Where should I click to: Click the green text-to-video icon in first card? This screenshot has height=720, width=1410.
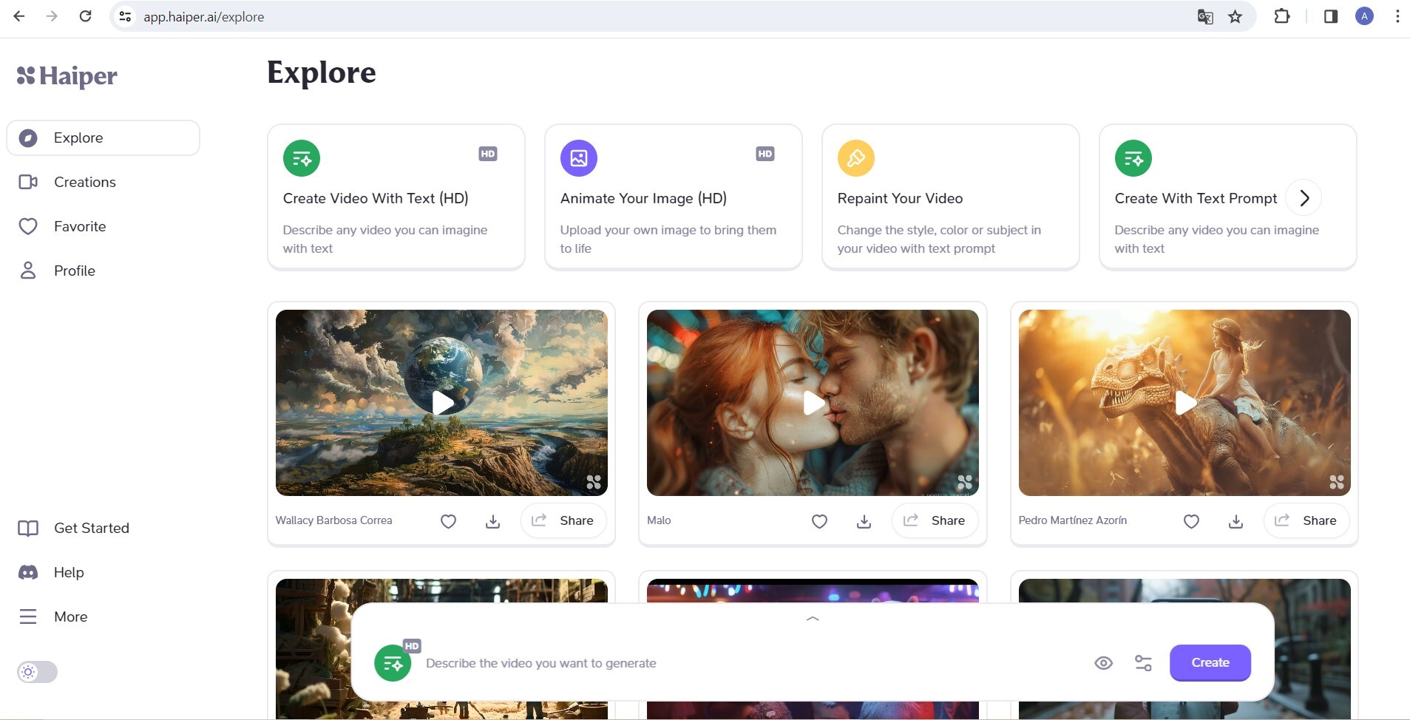302,158
